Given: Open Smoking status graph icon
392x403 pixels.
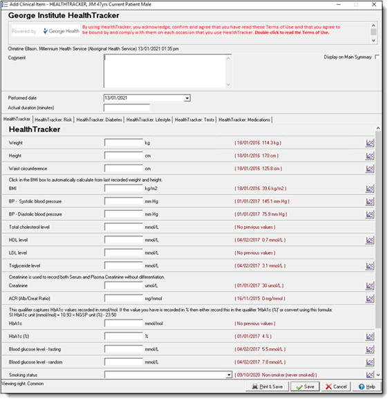Looking at the screenshot, I should point(369,375).
